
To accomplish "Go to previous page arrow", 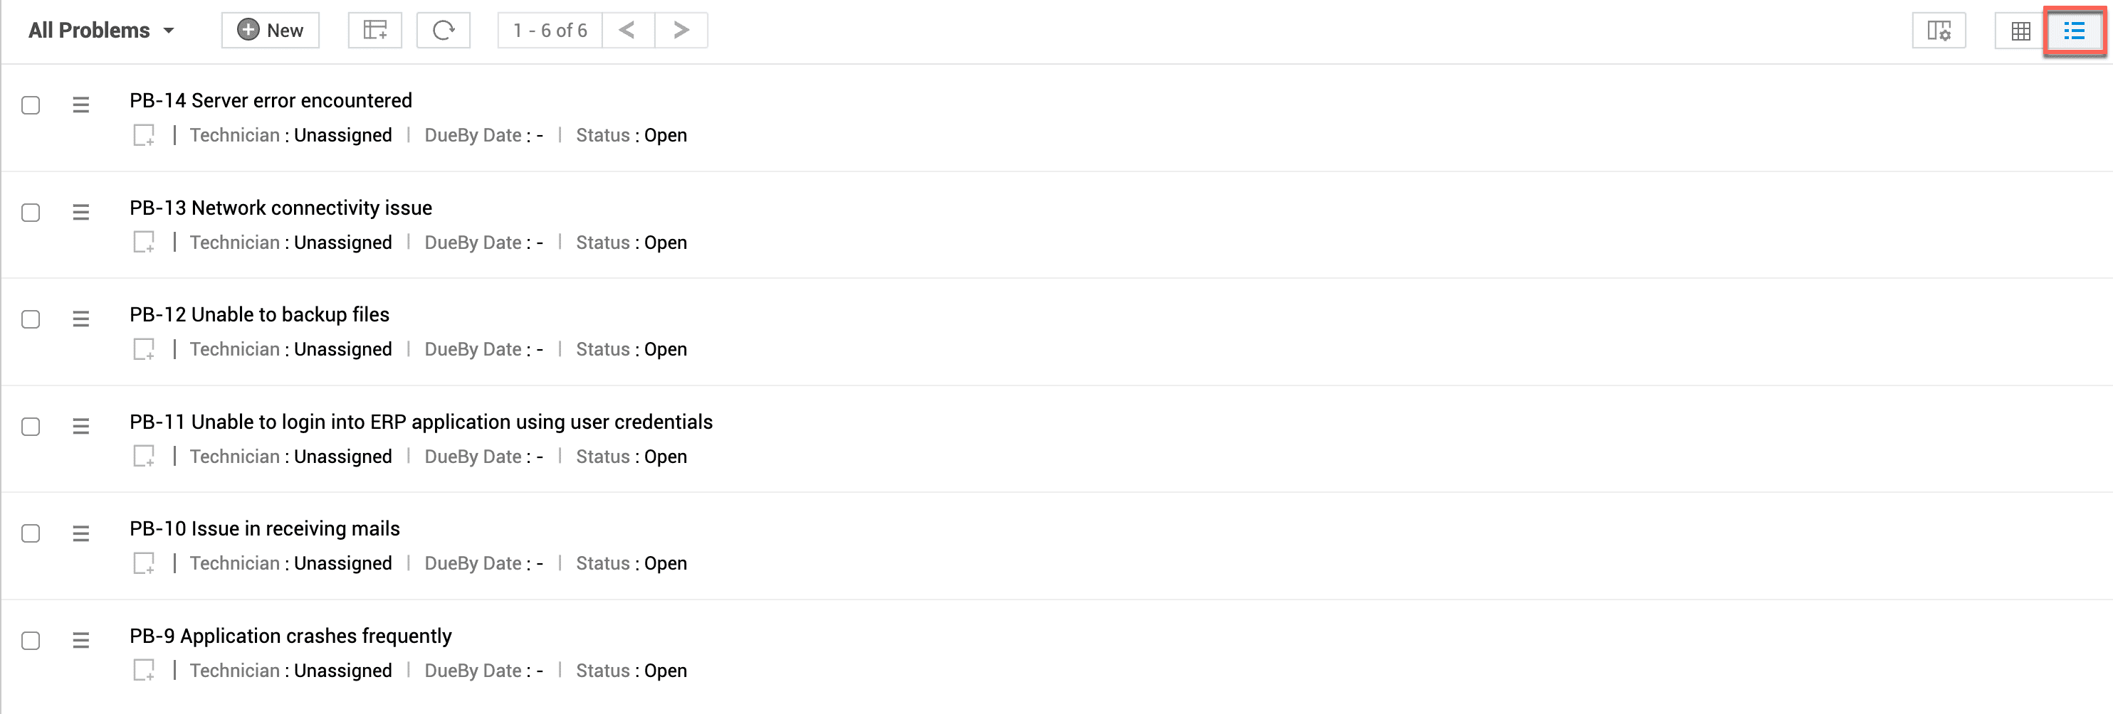I will (x=627, y=31).
